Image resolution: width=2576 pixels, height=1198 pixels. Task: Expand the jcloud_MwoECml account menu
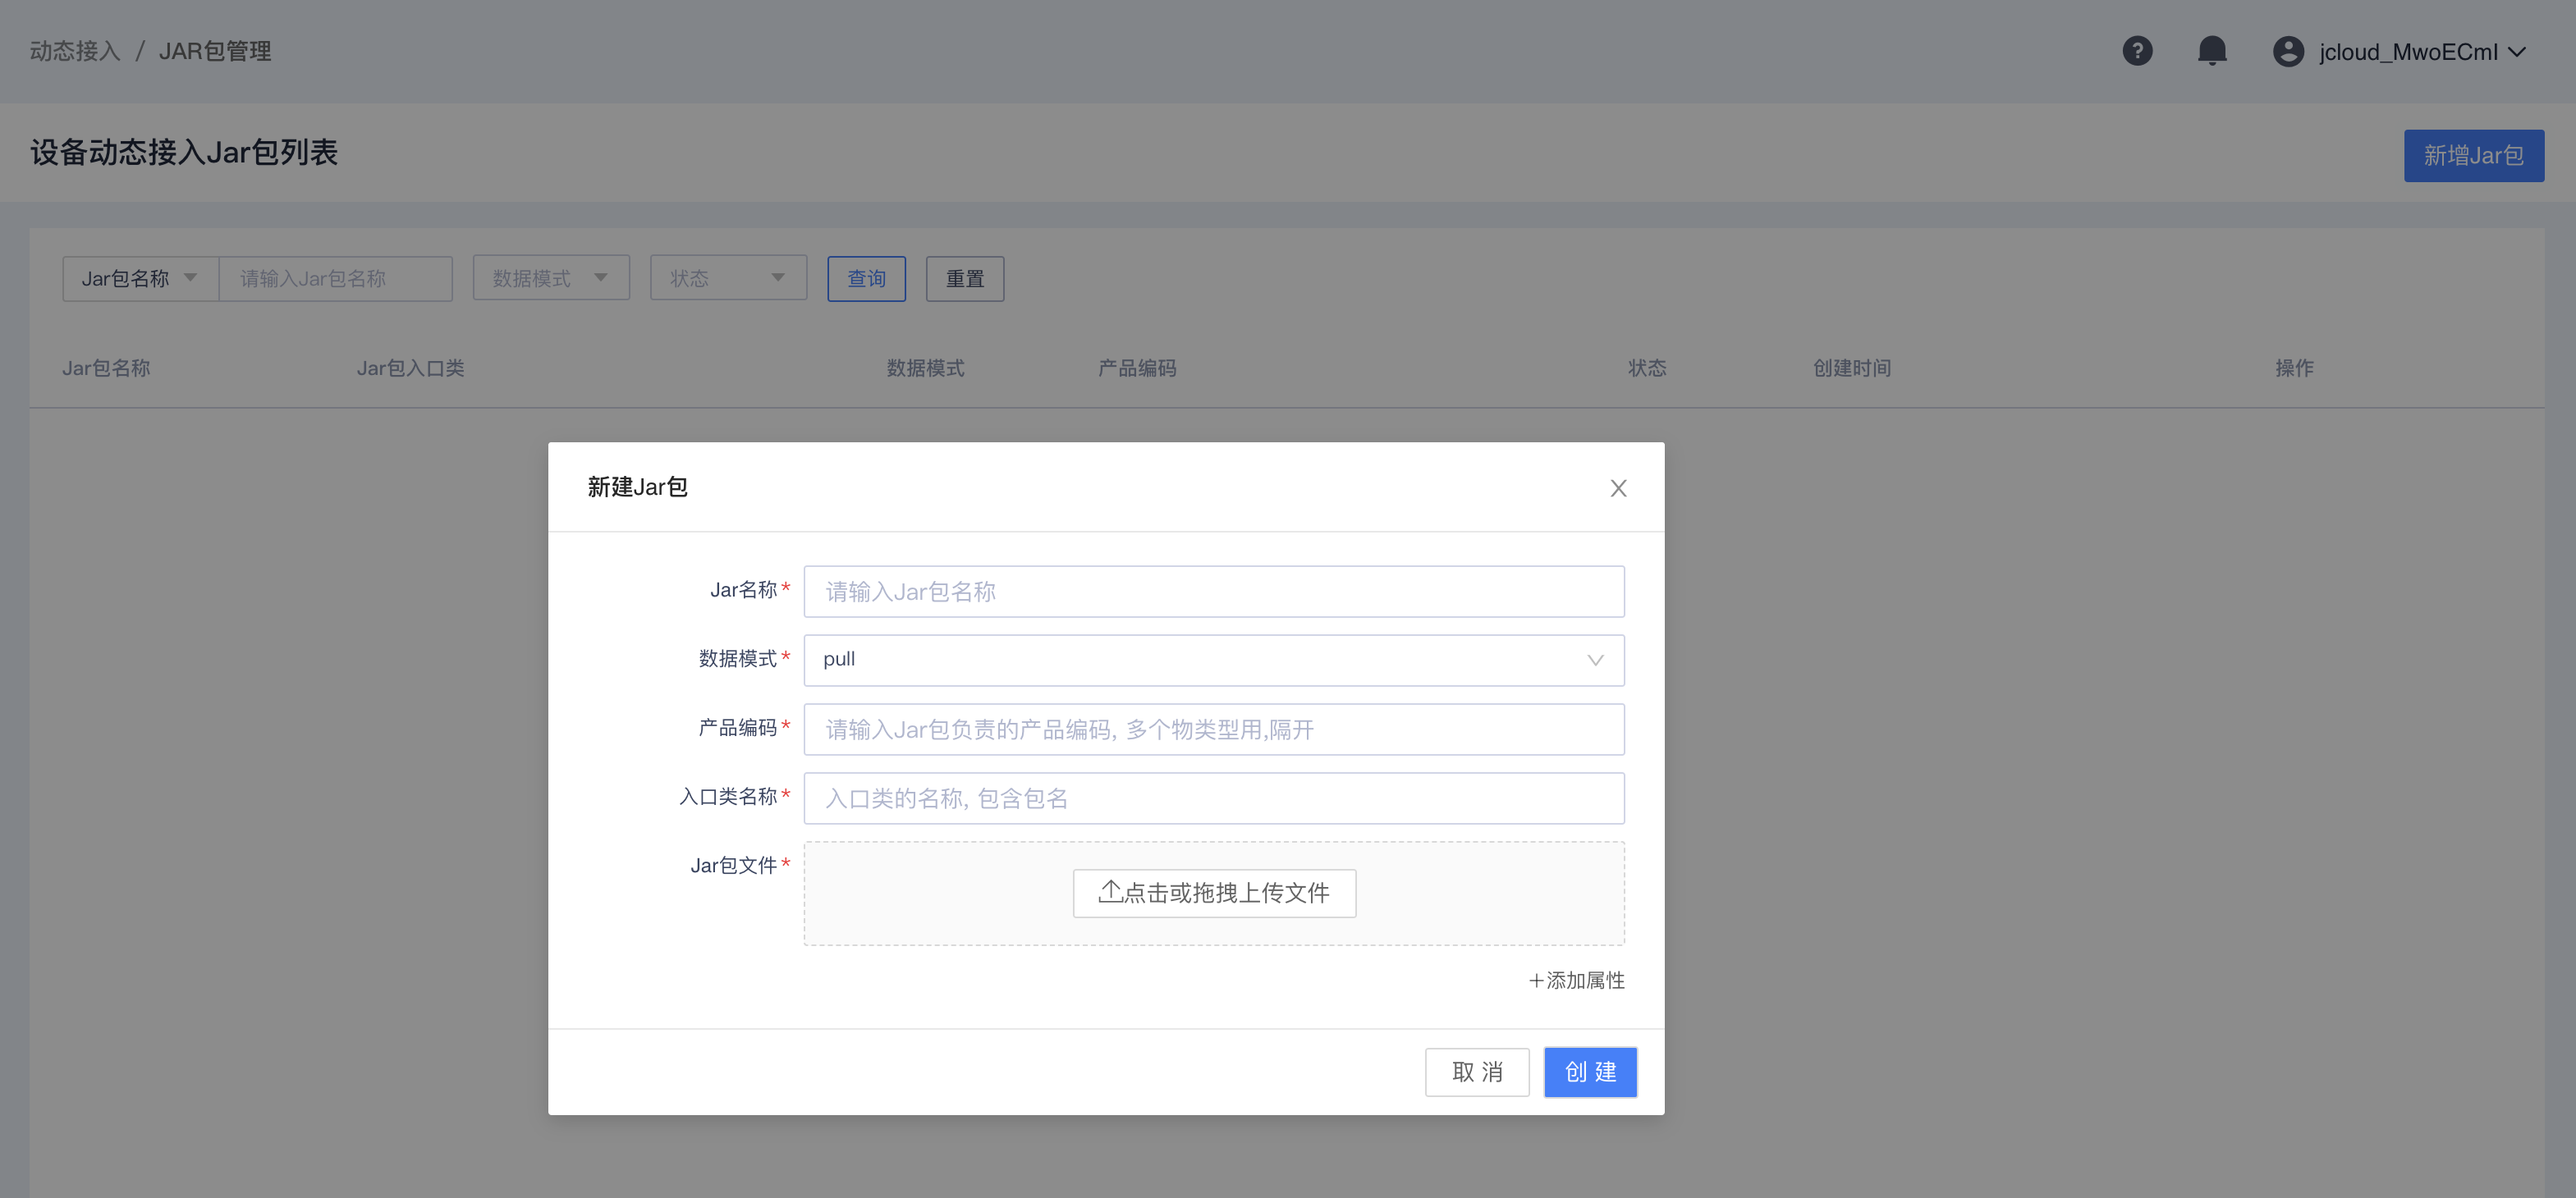2422,52
